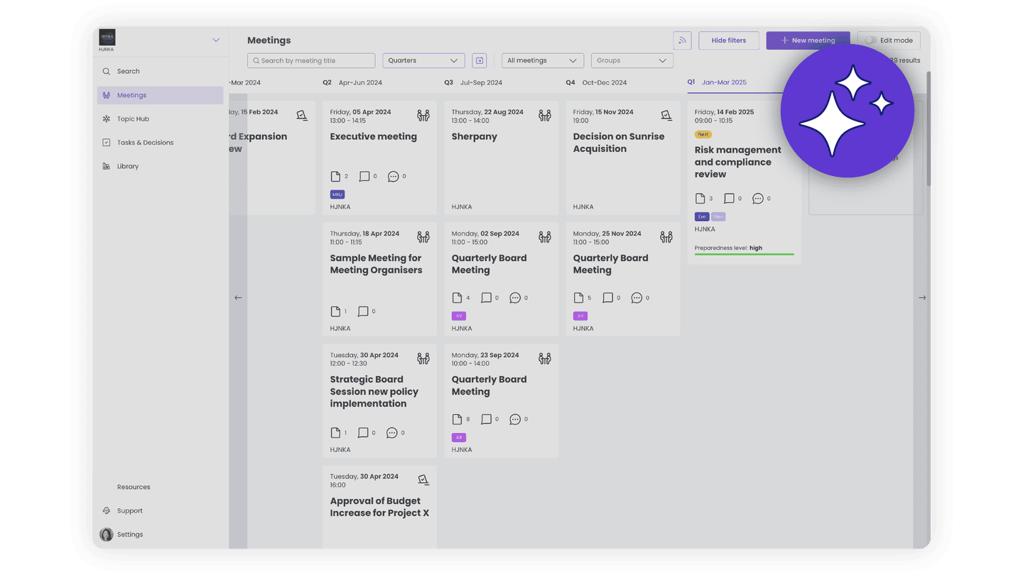Click the Topic Hub snowflake icon
1023x575 pixels.
[x=107, y=119]
